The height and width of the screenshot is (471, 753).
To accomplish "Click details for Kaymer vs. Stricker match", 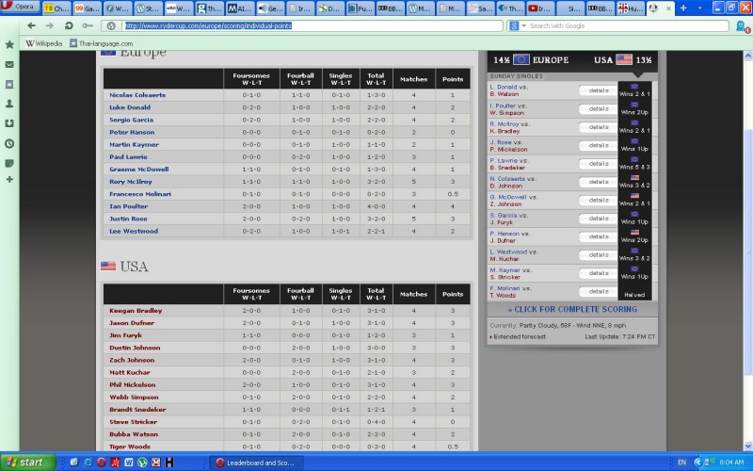I will pos(599,273).
